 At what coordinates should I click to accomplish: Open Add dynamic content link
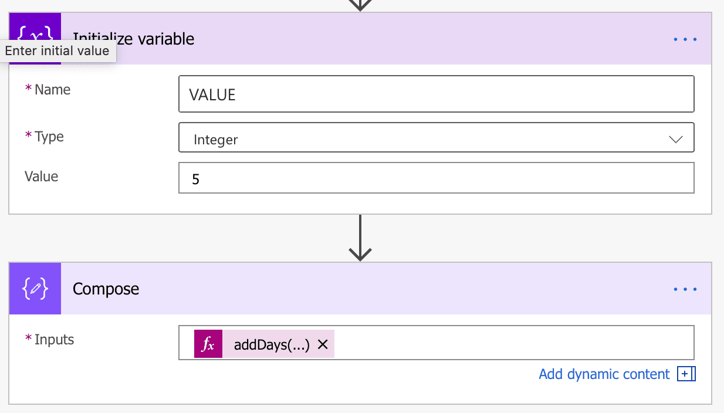604,374
